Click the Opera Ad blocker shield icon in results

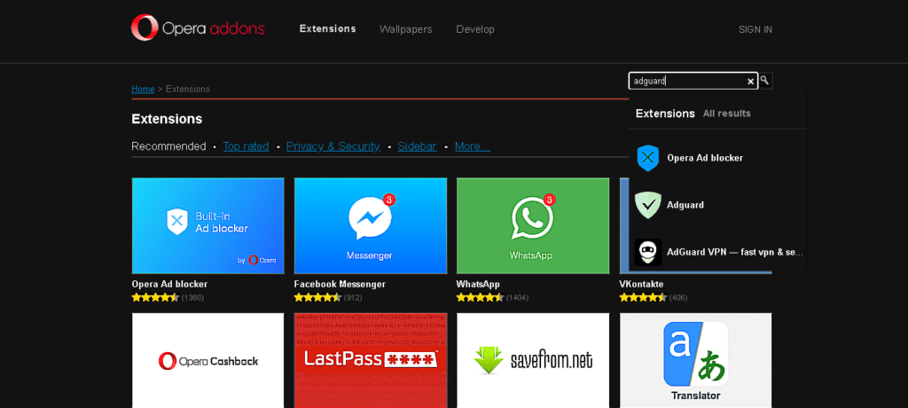(x=648, y=158)
